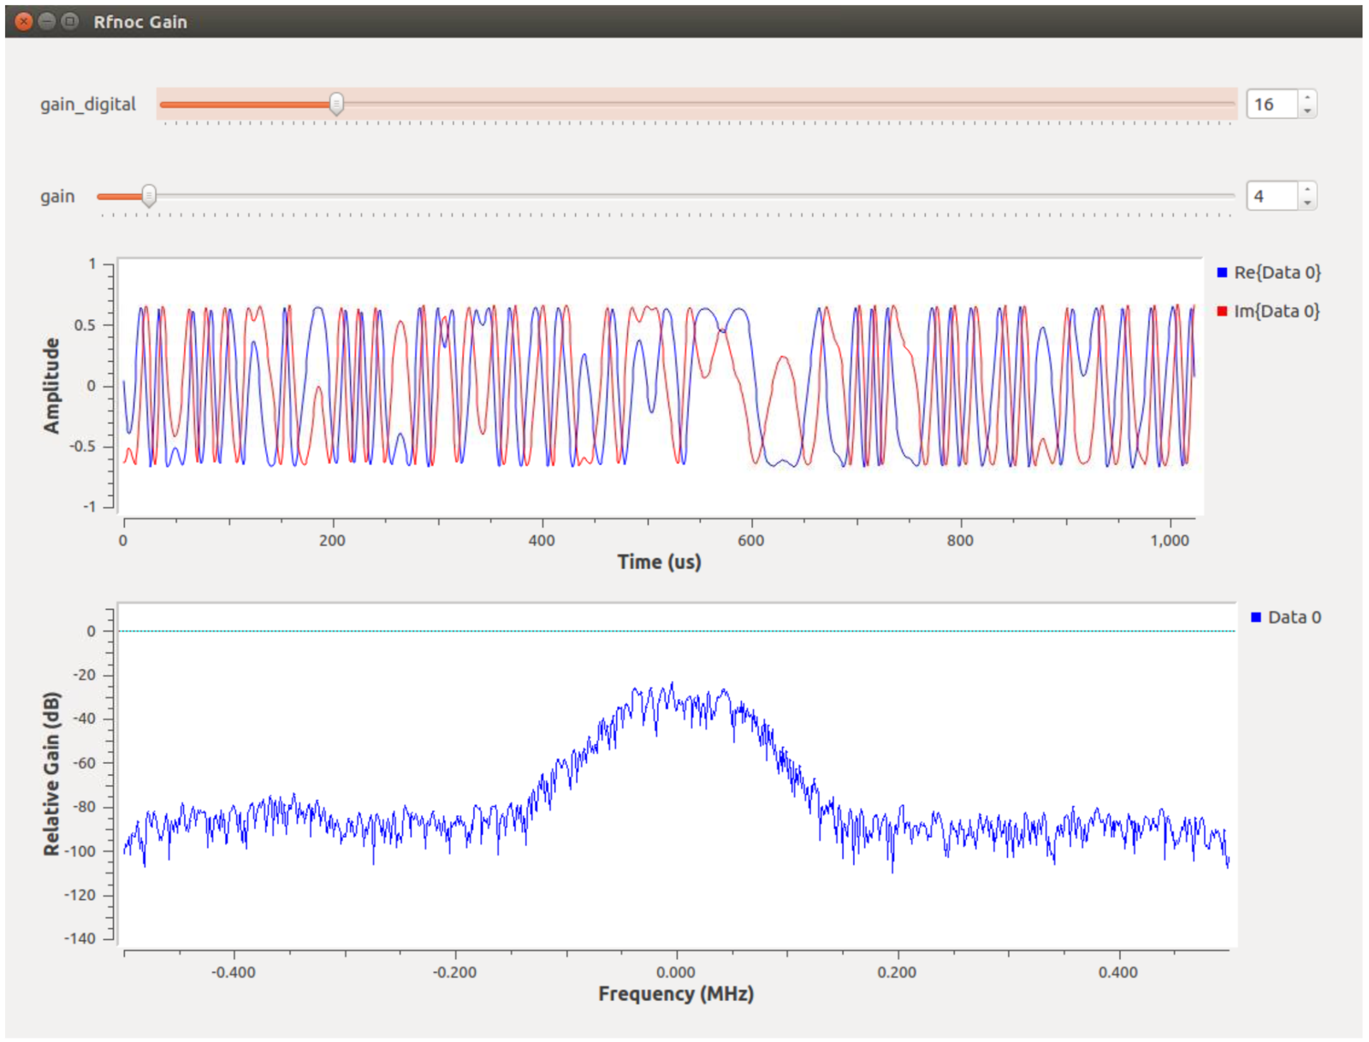The image size is (1369, 1042).
Task: Increment gain_digital with its up stepper arrow
Action: 1309,98
